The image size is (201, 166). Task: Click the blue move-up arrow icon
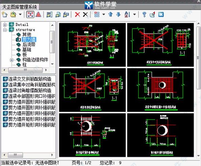[x=111, y=14]
